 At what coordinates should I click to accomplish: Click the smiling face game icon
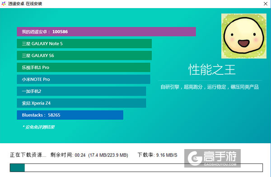click(244, 36)
